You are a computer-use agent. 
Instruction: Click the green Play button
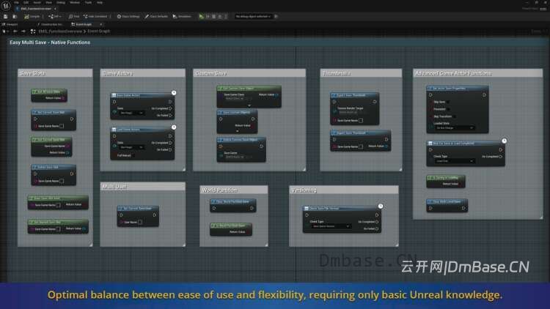pos(201,16)
